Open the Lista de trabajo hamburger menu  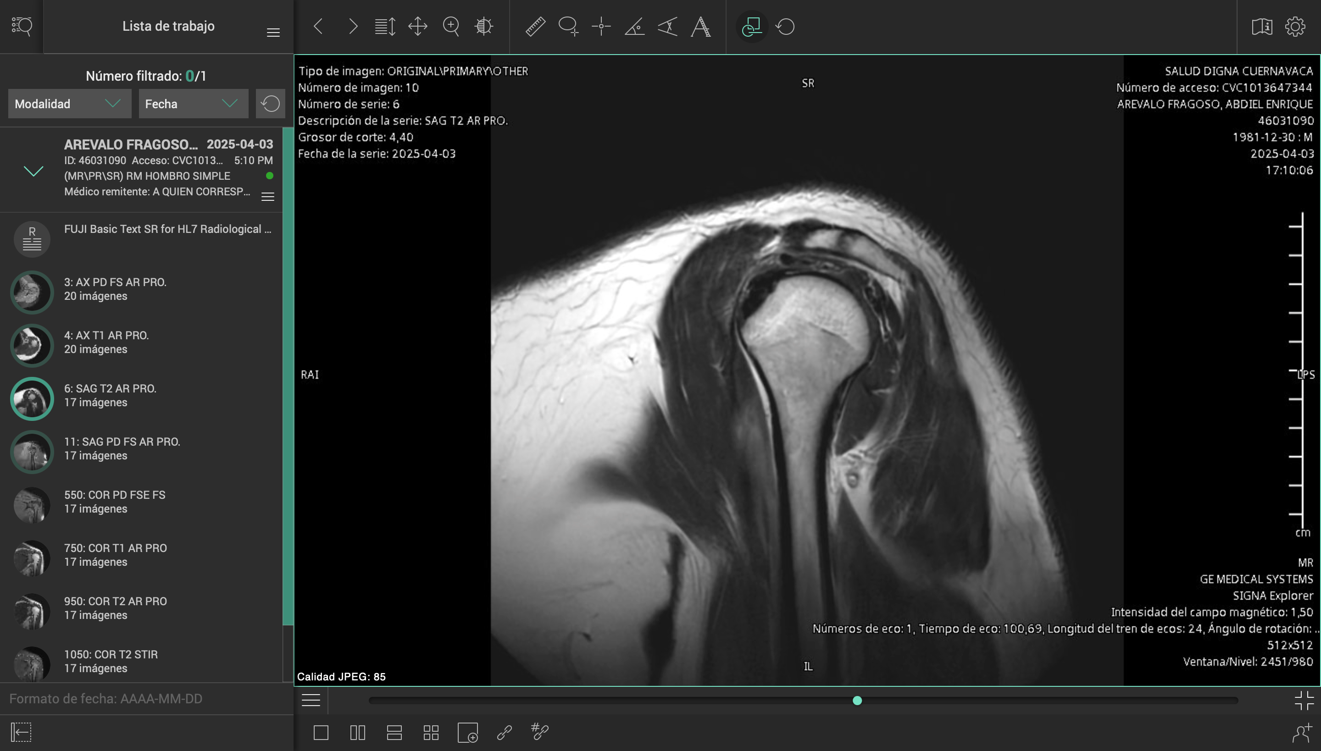pyautogui.click(x=273, y=33)
